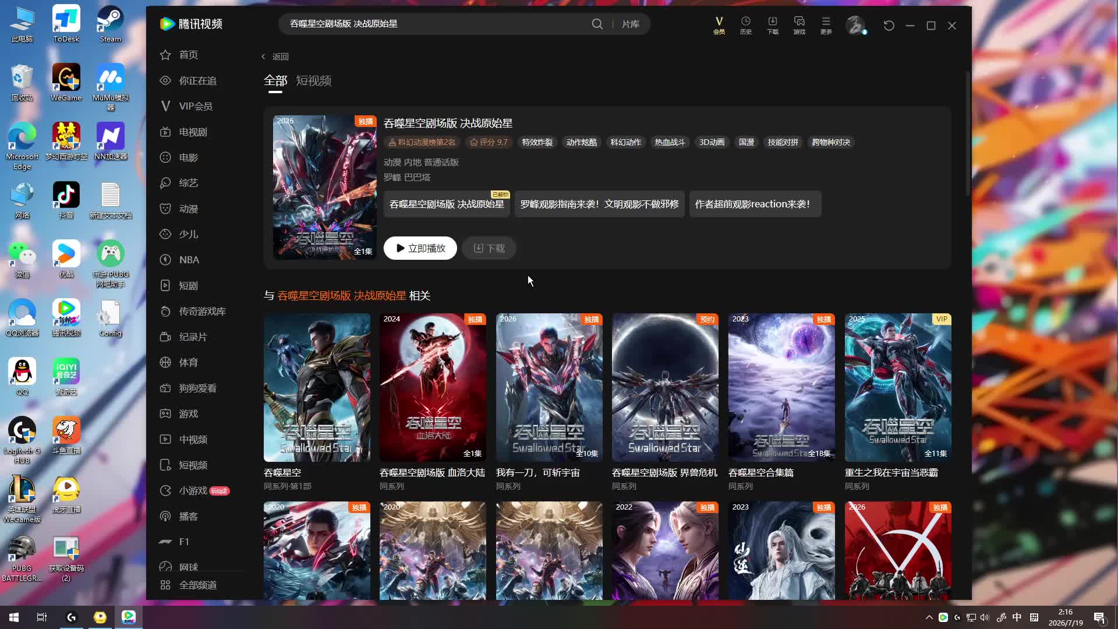Click the search magnifier icon
This screenshot has width=1118, height=629.
click(597, 24)
